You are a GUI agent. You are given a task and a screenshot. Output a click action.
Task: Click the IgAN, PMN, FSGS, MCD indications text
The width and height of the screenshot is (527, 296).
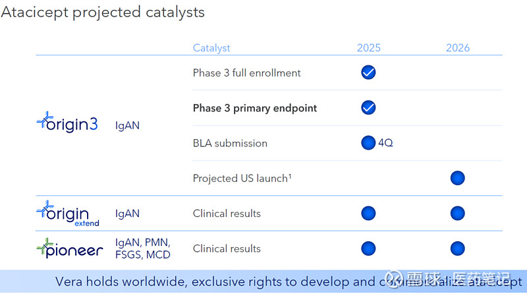click(144, 249)
